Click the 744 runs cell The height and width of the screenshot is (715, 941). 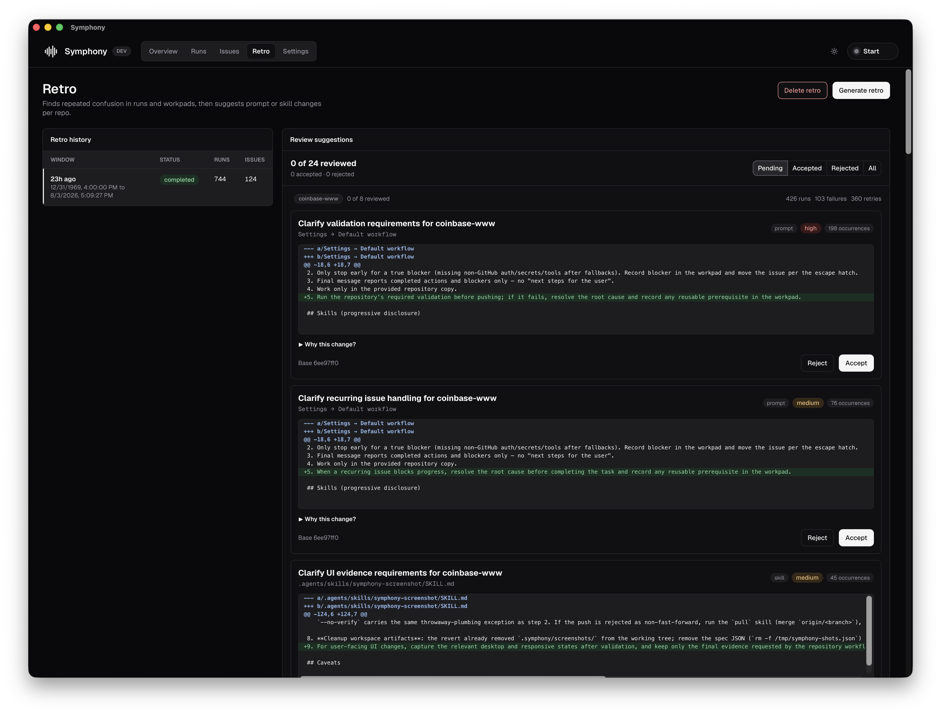point(220,179)
